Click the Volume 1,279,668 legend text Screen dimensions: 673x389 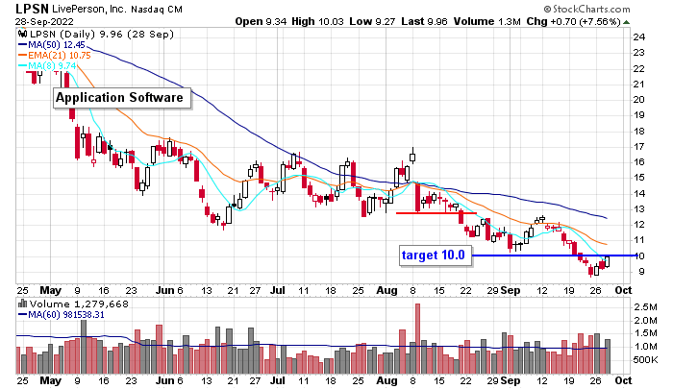79,304
